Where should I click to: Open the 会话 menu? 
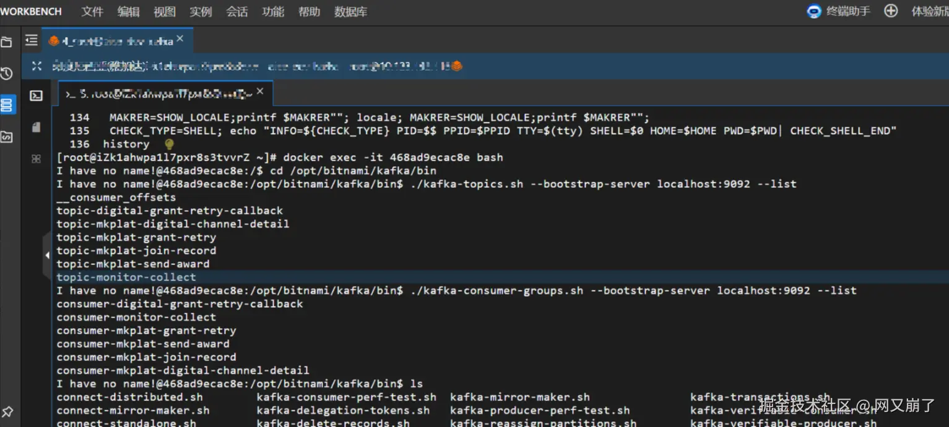(236, 12)
